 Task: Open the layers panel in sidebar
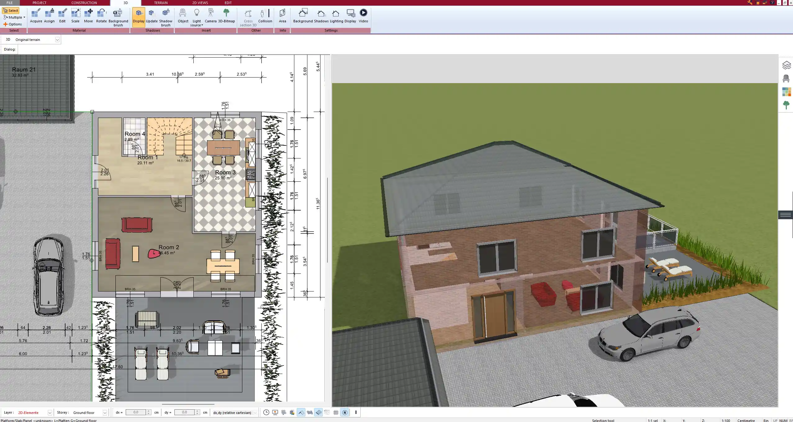pyautogui.click(x=786, y=65)
